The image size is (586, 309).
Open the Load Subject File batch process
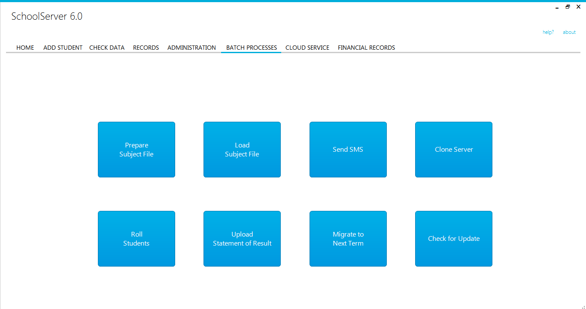(x=242, y=150)
